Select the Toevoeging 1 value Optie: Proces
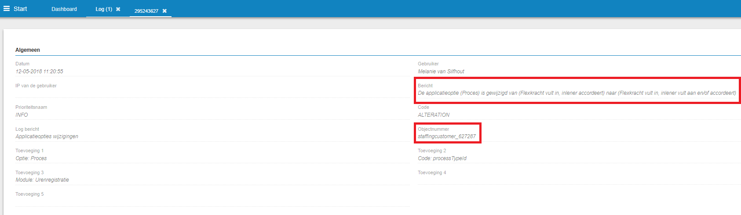The height and width of the screenshot is (215, 741). pos(31,158)
